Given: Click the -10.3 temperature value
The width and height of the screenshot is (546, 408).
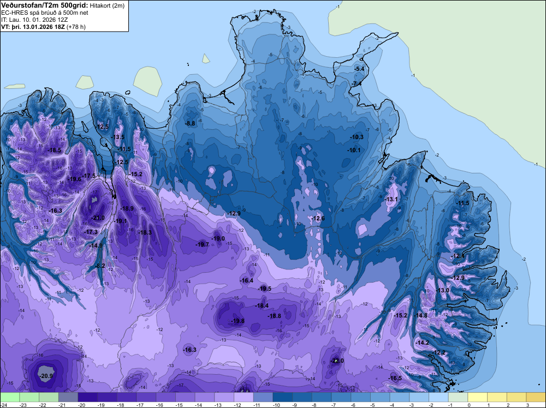Looking at the screenshot, I should tap(357, 137).
